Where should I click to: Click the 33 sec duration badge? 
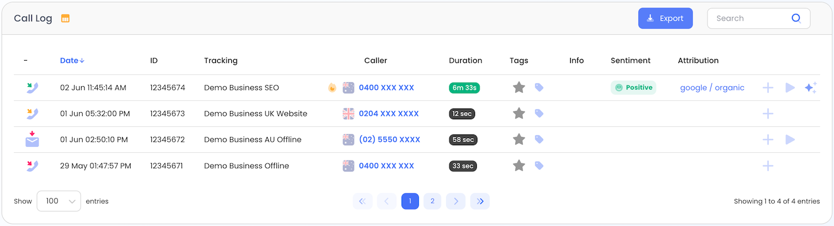point(463,166)
